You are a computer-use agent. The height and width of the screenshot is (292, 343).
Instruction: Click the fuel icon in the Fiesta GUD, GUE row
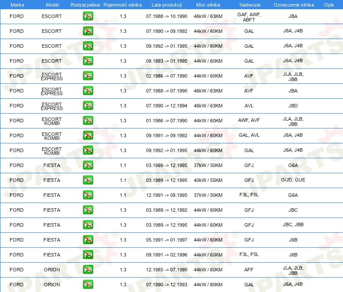(88, 180)
